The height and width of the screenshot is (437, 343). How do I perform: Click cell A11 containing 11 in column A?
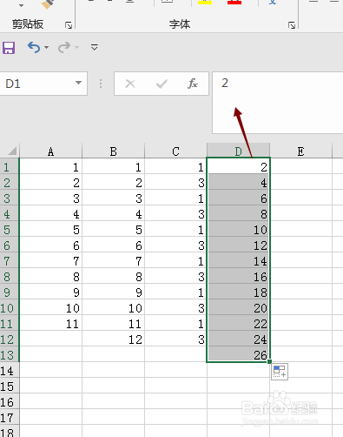pyautogui.click(x=50, y=324)
